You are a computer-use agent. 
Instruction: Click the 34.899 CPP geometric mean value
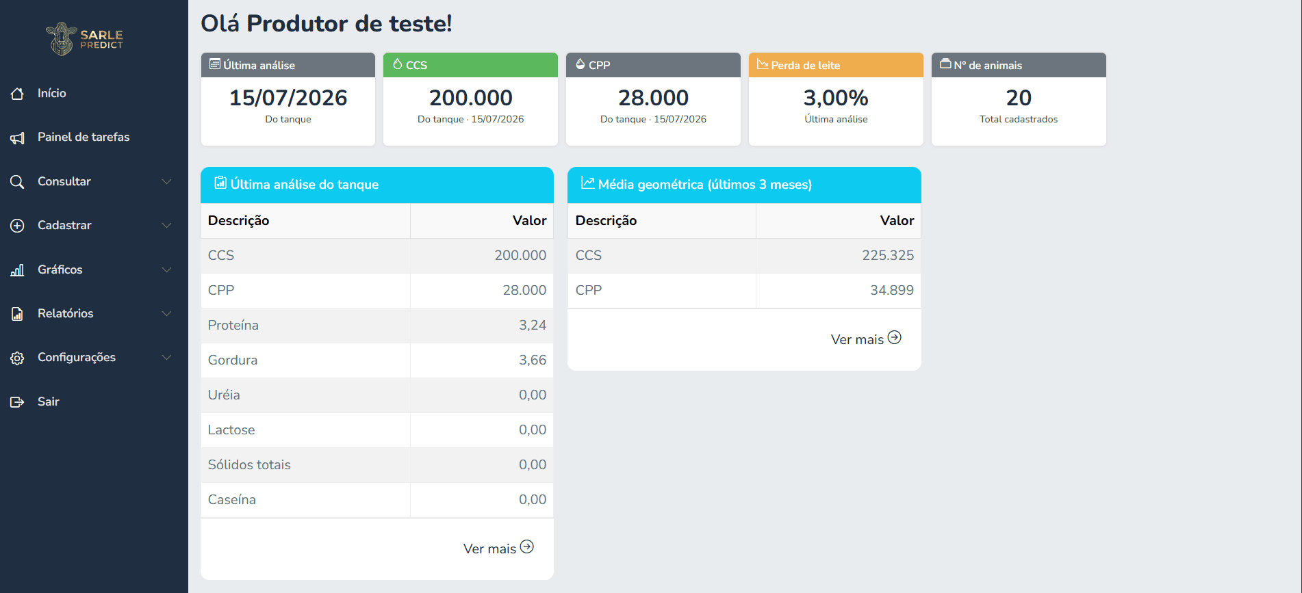(892, 290)
